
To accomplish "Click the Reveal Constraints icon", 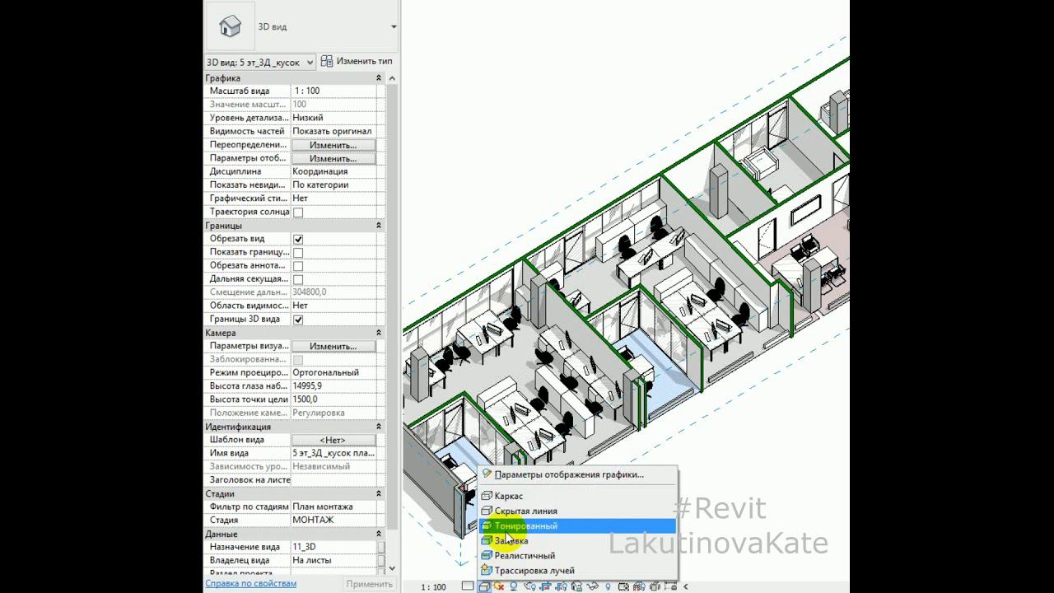I will 670,586.
